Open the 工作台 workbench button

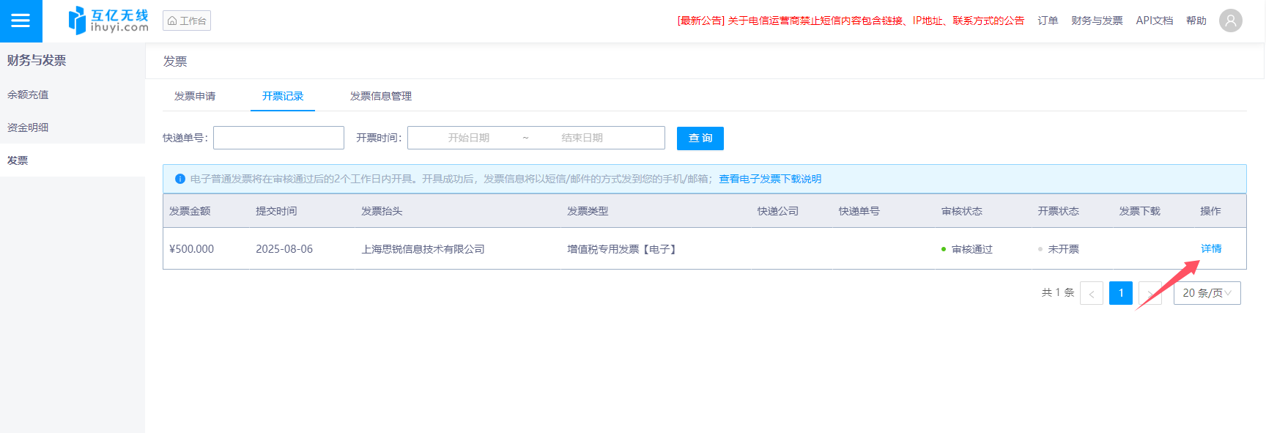[x=187, y=21]
